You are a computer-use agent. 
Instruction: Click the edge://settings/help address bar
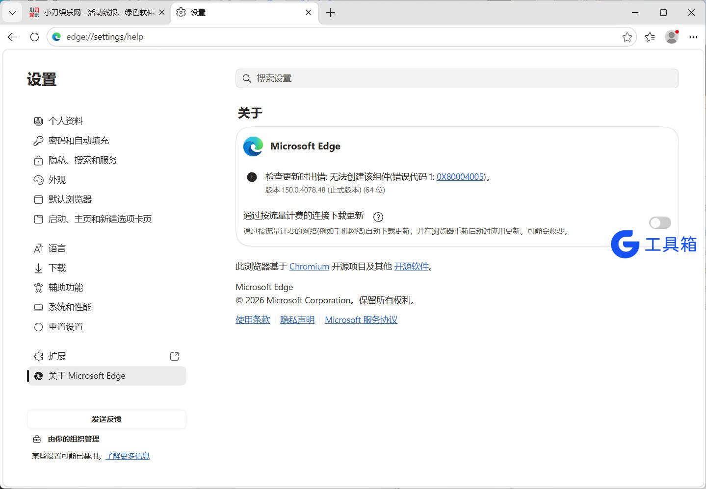point(341,37)
